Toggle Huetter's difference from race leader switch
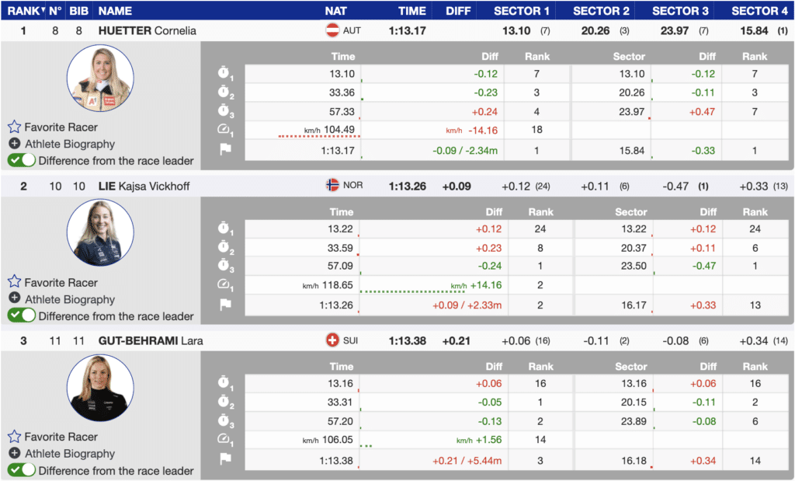The height and width of the screenshot is (481, 795). point(22,161)
